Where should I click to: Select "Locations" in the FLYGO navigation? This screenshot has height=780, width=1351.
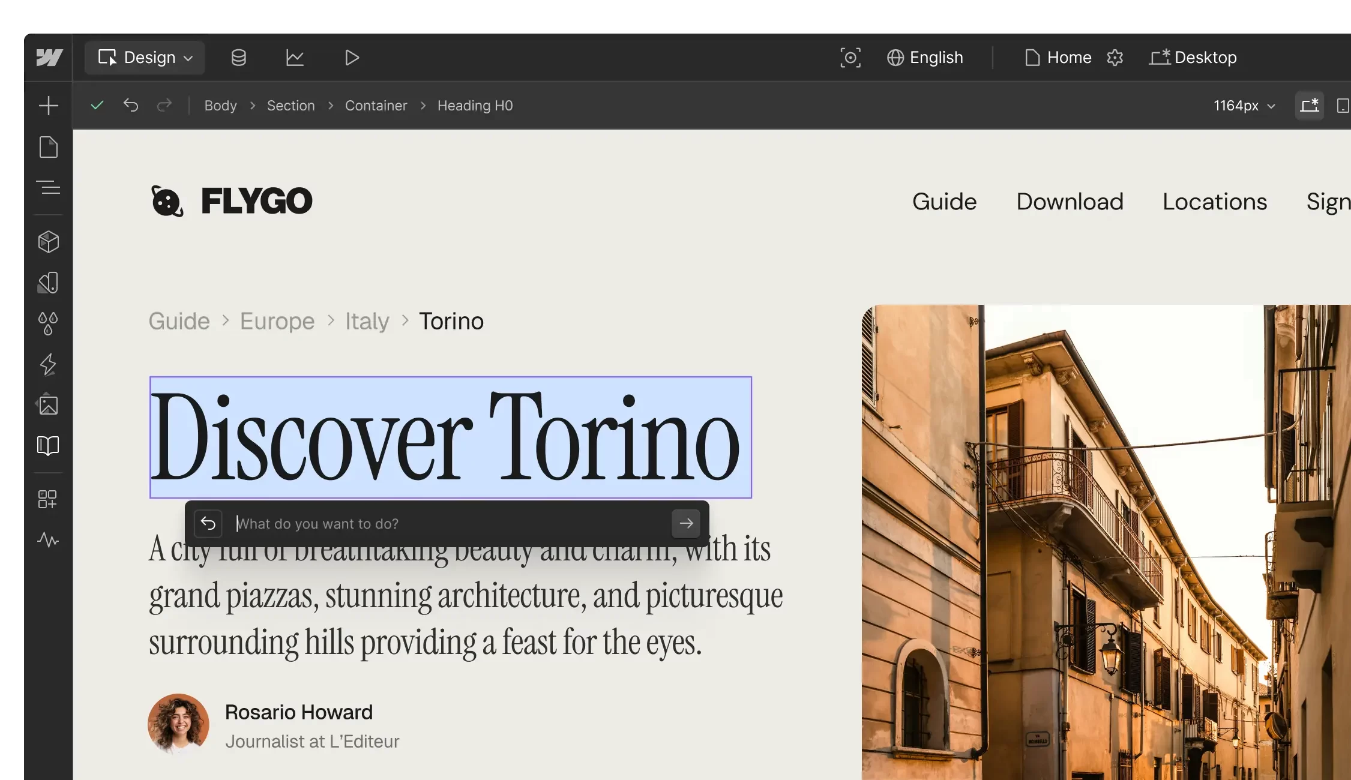(x=1215, y=202)
